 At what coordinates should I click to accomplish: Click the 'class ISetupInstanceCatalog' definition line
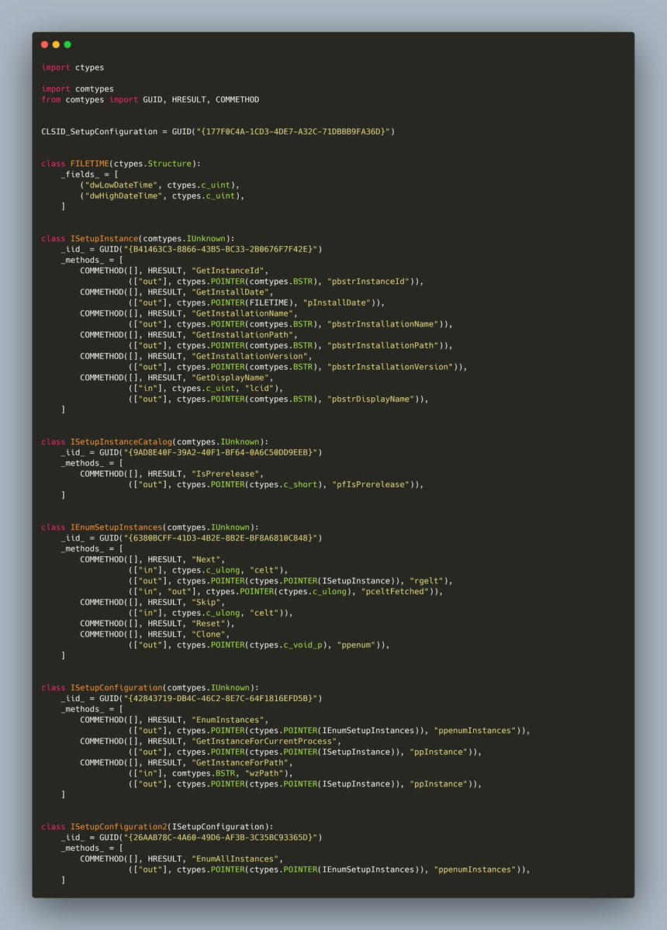point(155,441)
